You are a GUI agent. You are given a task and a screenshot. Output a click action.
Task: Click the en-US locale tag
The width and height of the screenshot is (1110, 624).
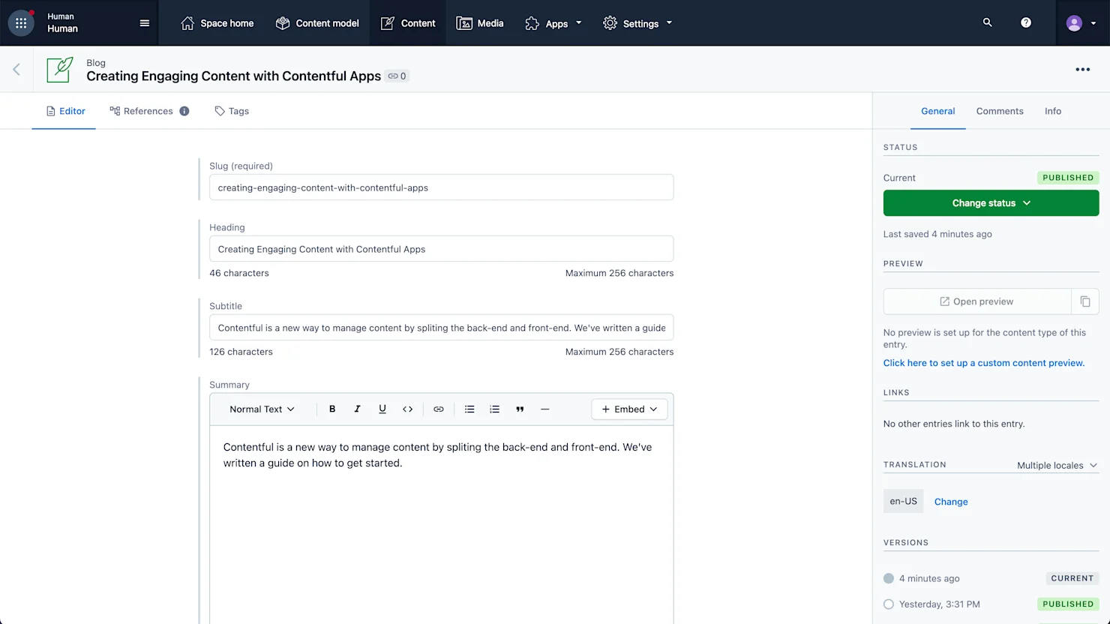[x=903, y=501]
